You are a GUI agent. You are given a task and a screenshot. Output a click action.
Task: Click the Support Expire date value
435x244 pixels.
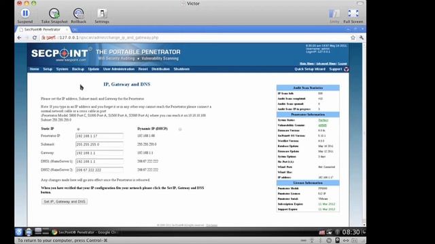point(326,209)
